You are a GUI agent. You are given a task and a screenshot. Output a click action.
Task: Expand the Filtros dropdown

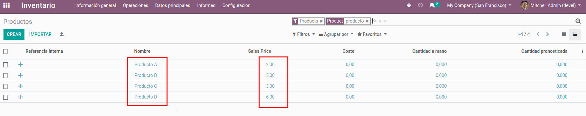point(303,34)
